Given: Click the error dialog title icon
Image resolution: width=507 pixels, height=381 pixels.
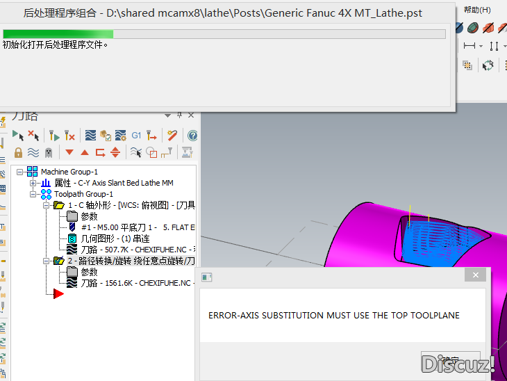Looking at the screenshot, I should [x=206, y=277].
